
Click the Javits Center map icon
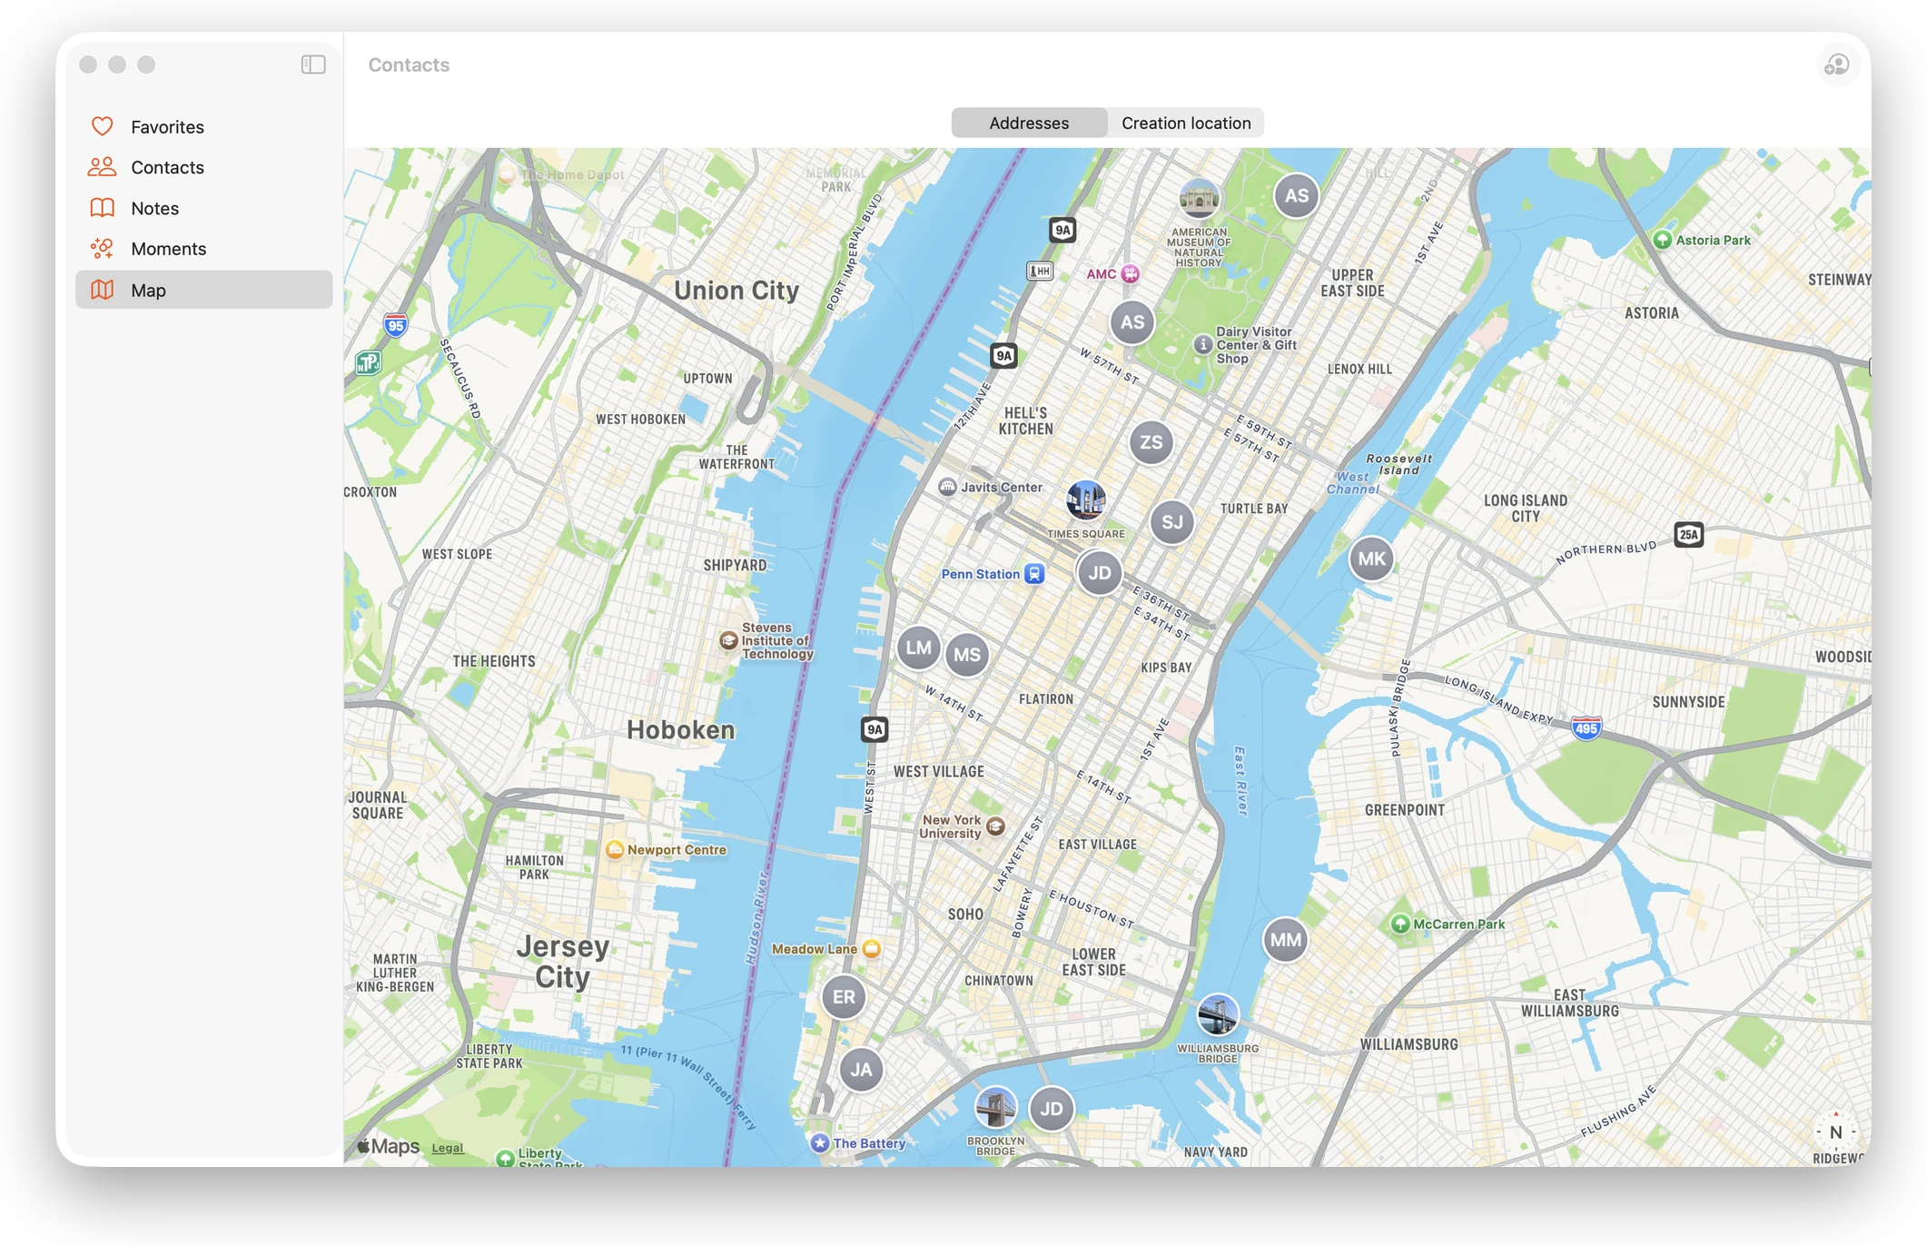[x=947, y=487]
